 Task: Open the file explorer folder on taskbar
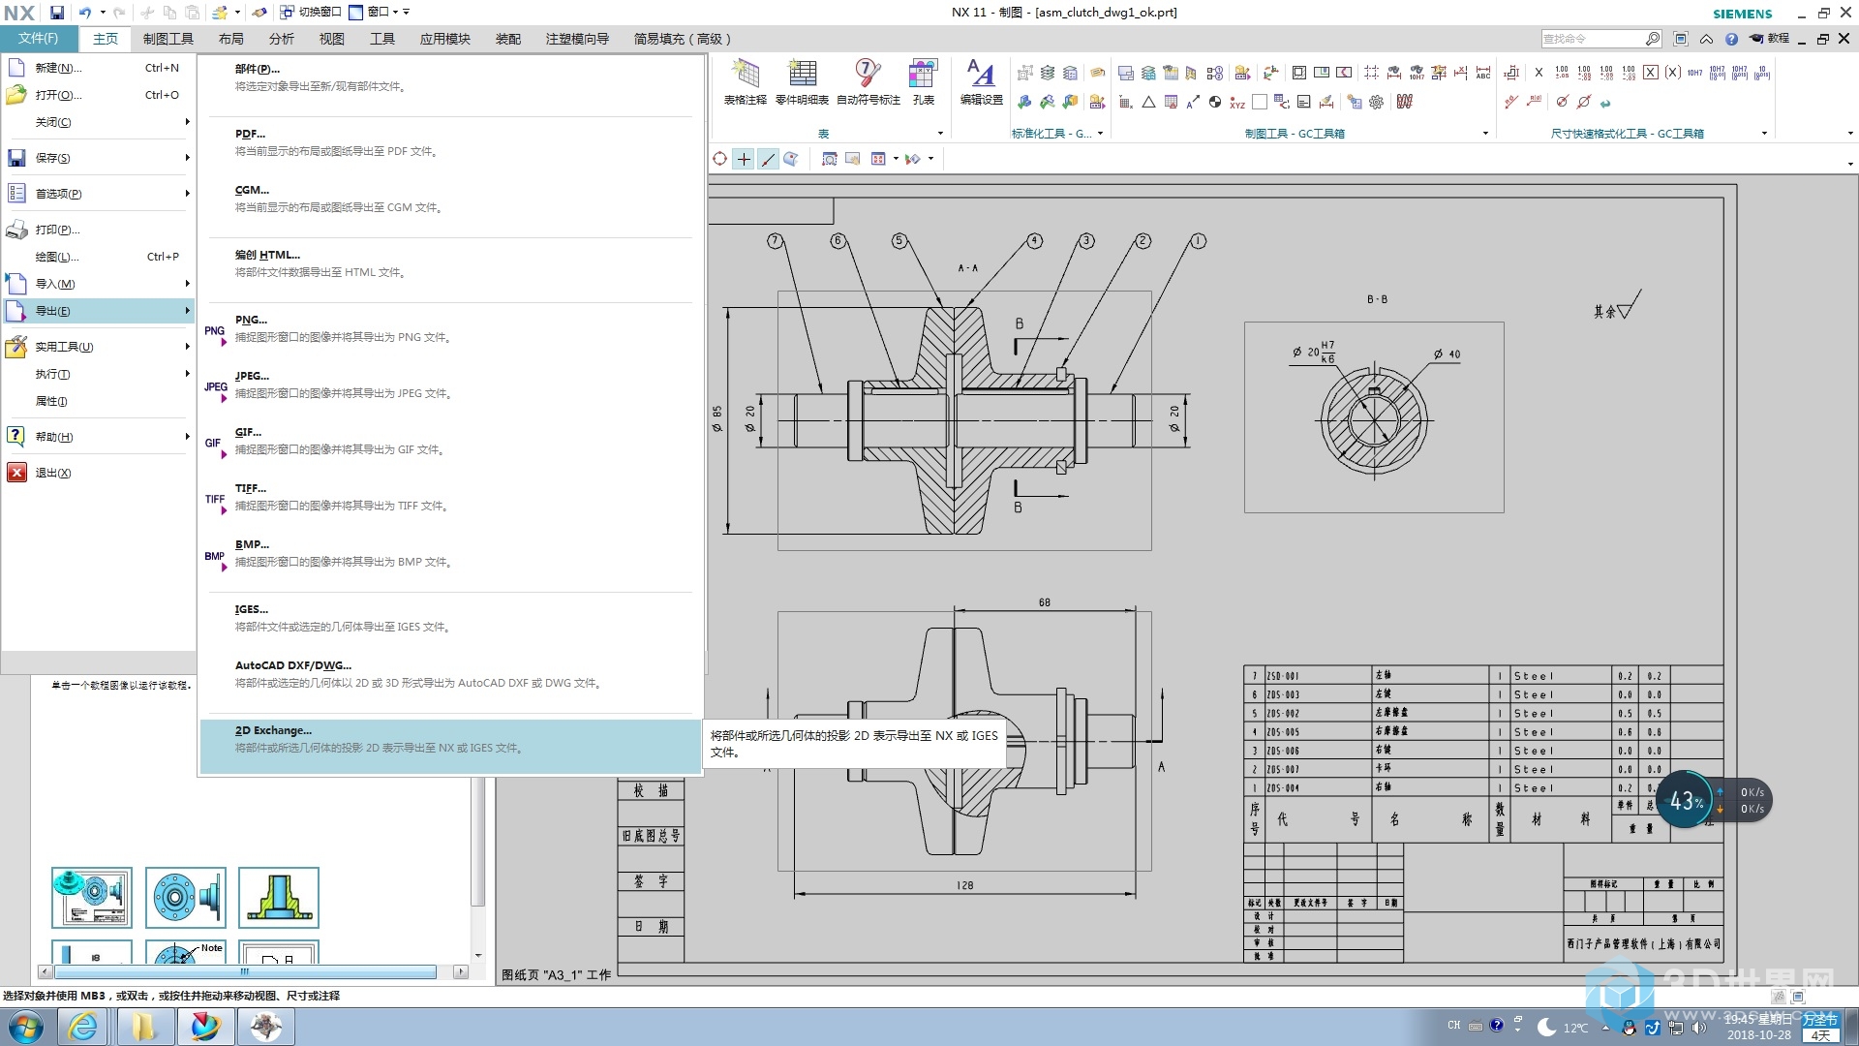[x=144, y=1027]
